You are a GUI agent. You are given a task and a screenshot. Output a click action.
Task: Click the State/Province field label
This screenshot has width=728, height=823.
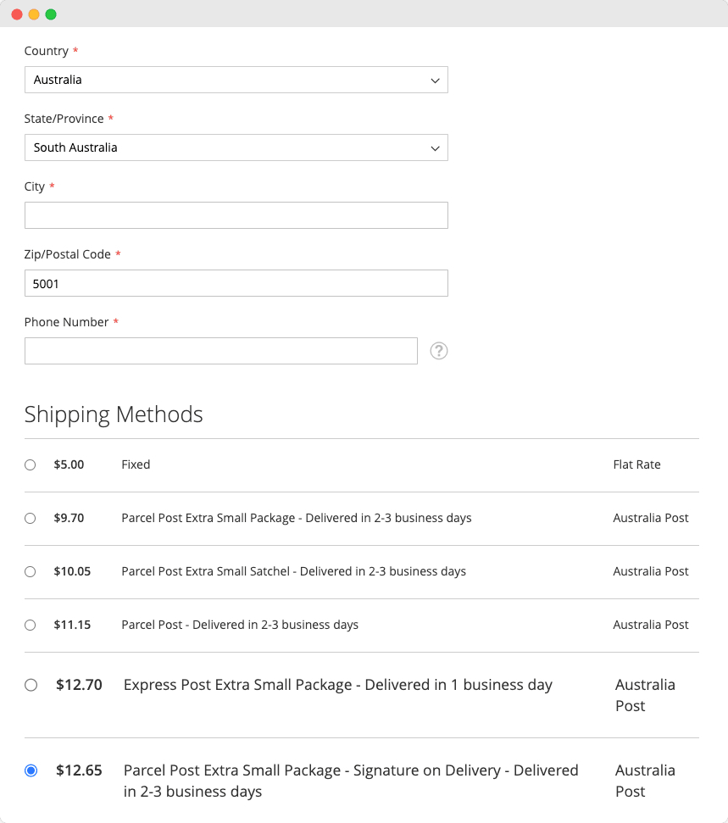pos(64,119)
